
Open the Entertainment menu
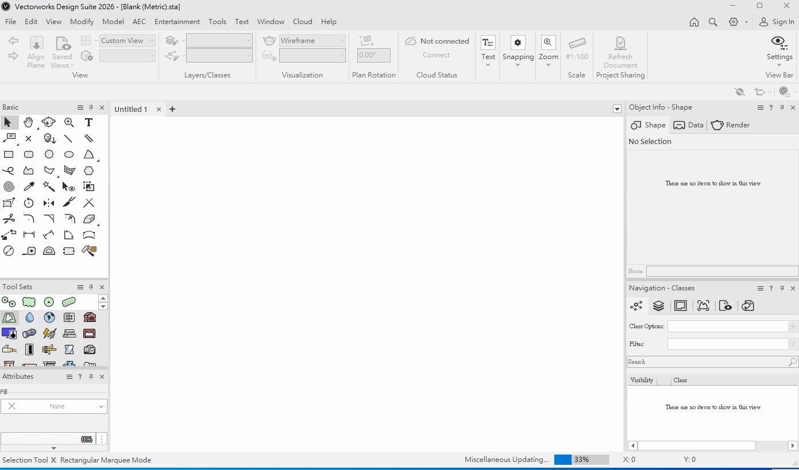[177, 22]
